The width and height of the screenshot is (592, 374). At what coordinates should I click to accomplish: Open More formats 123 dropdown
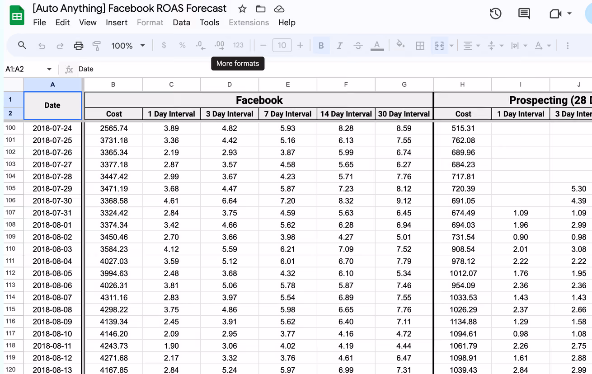[x=238, y=45]
